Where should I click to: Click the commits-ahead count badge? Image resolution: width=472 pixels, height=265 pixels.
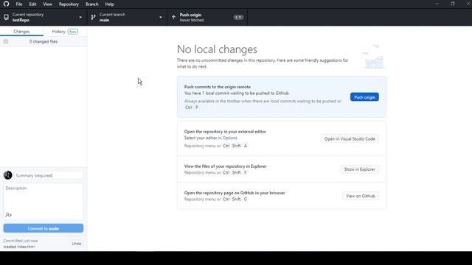[x=238, y=18]
